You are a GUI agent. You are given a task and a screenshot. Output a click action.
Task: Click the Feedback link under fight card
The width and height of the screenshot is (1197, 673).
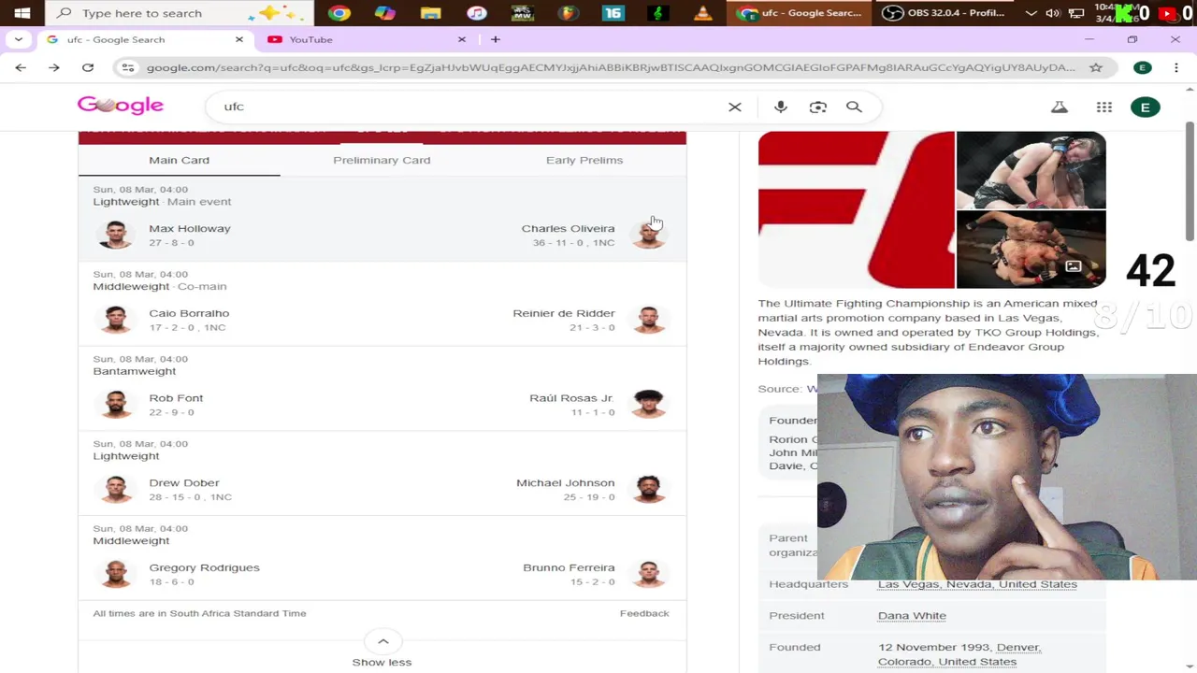click(x=644, y=613)
